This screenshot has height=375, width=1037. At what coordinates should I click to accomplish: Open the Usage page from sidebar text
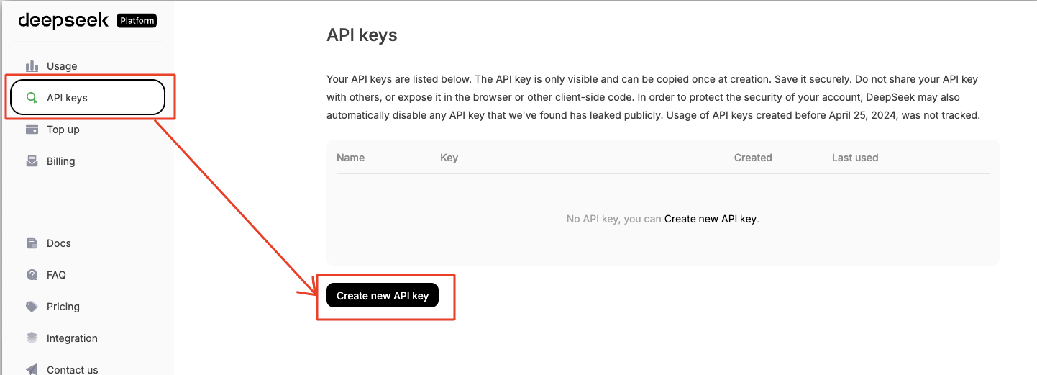[62, 66]
